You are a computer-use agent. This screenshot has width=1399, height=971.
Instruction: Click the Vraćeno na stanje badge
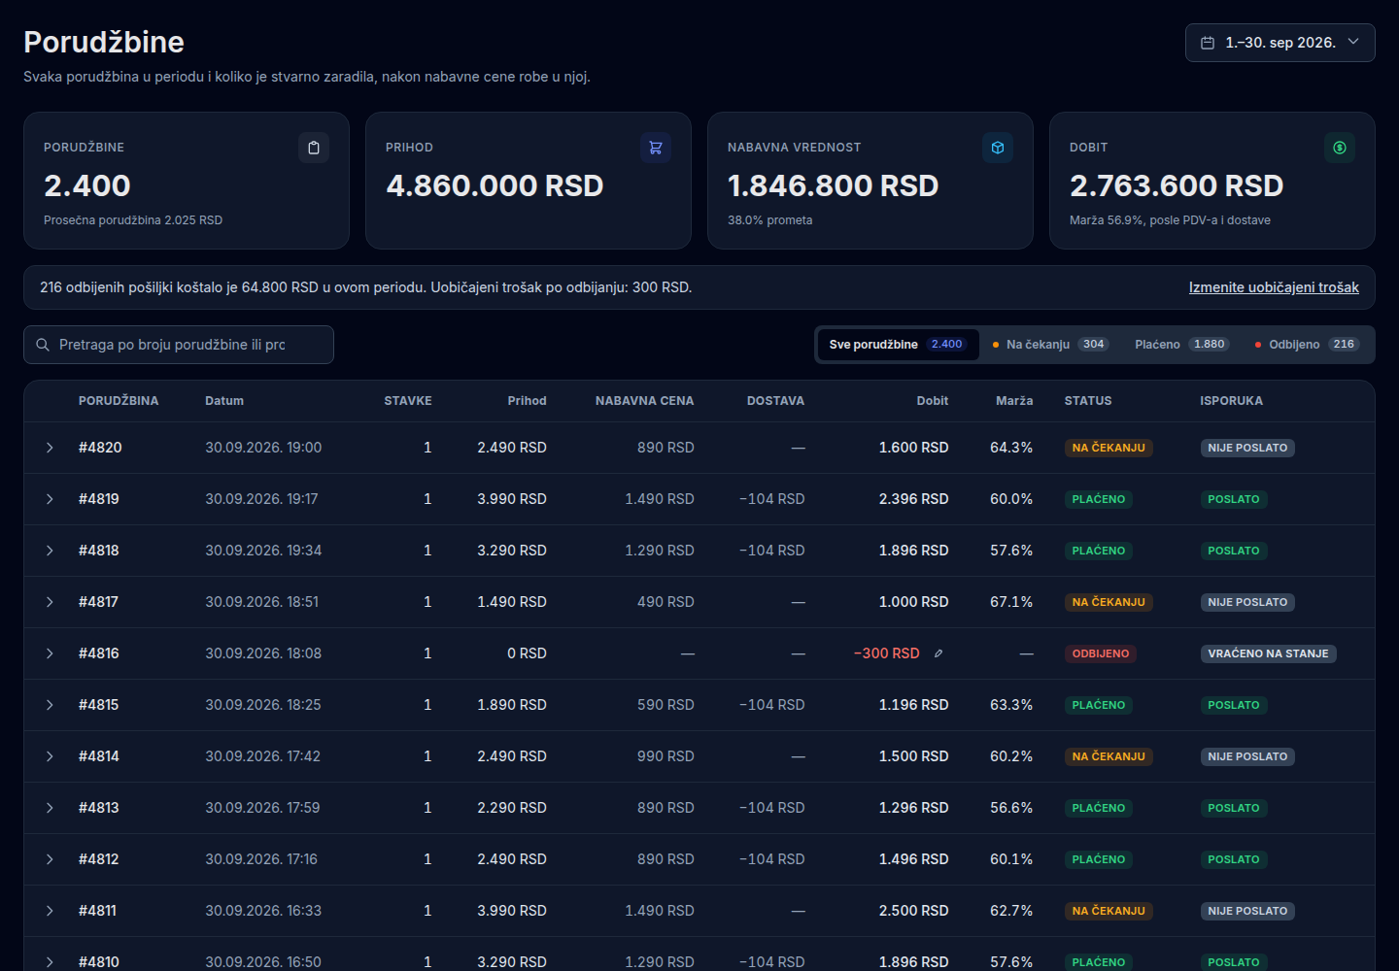pos(1268,653)
